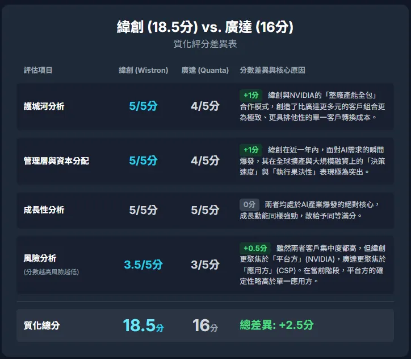
Task: Click the main title 緯創 vs. 廣達
Action: pyautogui.click(x=205, y=27)
